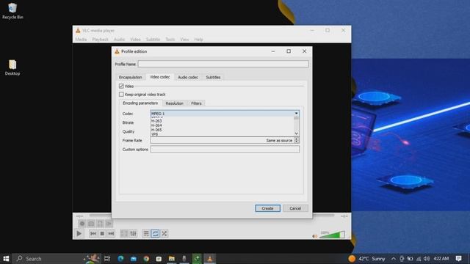Screen dimensions: 470x264
Task: Open Task View on the taskbar
Action: coord(107,259)
